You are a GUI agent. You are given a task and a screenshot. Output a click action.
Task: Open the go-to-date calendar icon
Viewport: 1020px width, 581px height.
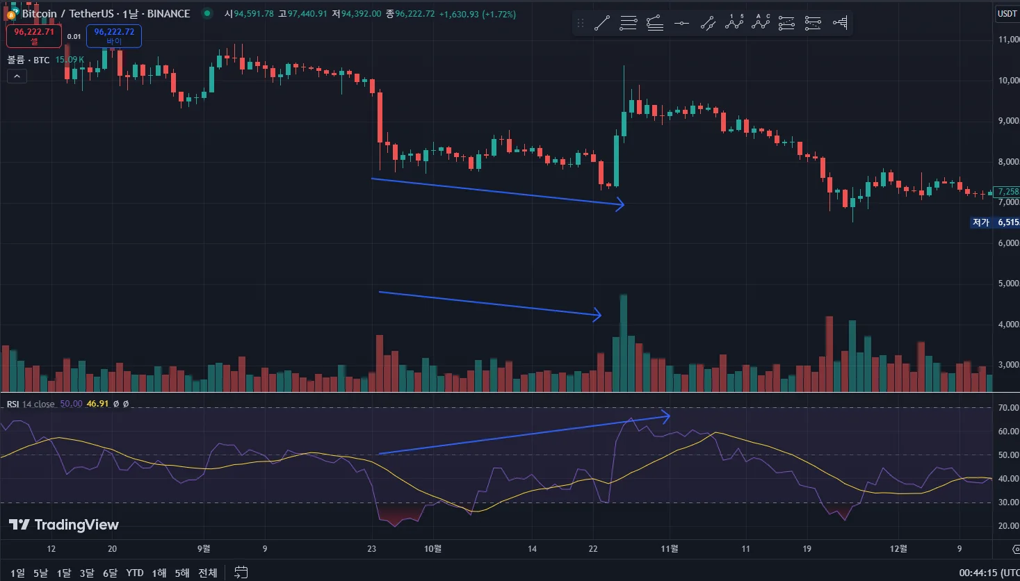241,573
